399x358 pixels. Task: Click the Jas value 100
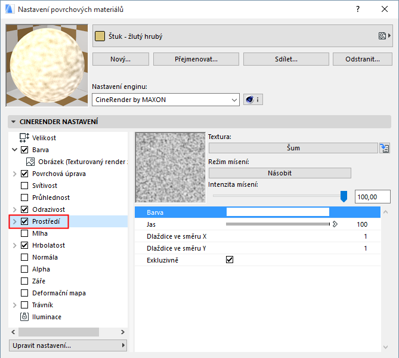[362, 224]
